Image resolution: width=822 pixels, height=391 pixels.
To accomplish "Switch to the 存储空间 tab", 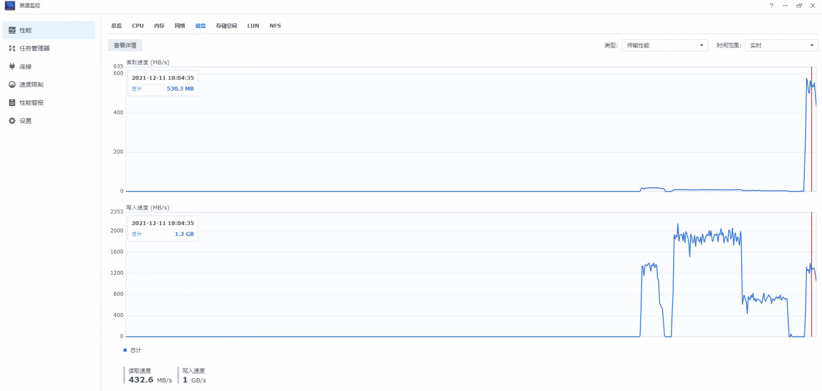I will 226,26.
